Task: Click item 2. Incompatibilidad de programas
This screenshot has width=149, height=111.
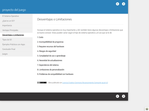Action: (50, 42)
